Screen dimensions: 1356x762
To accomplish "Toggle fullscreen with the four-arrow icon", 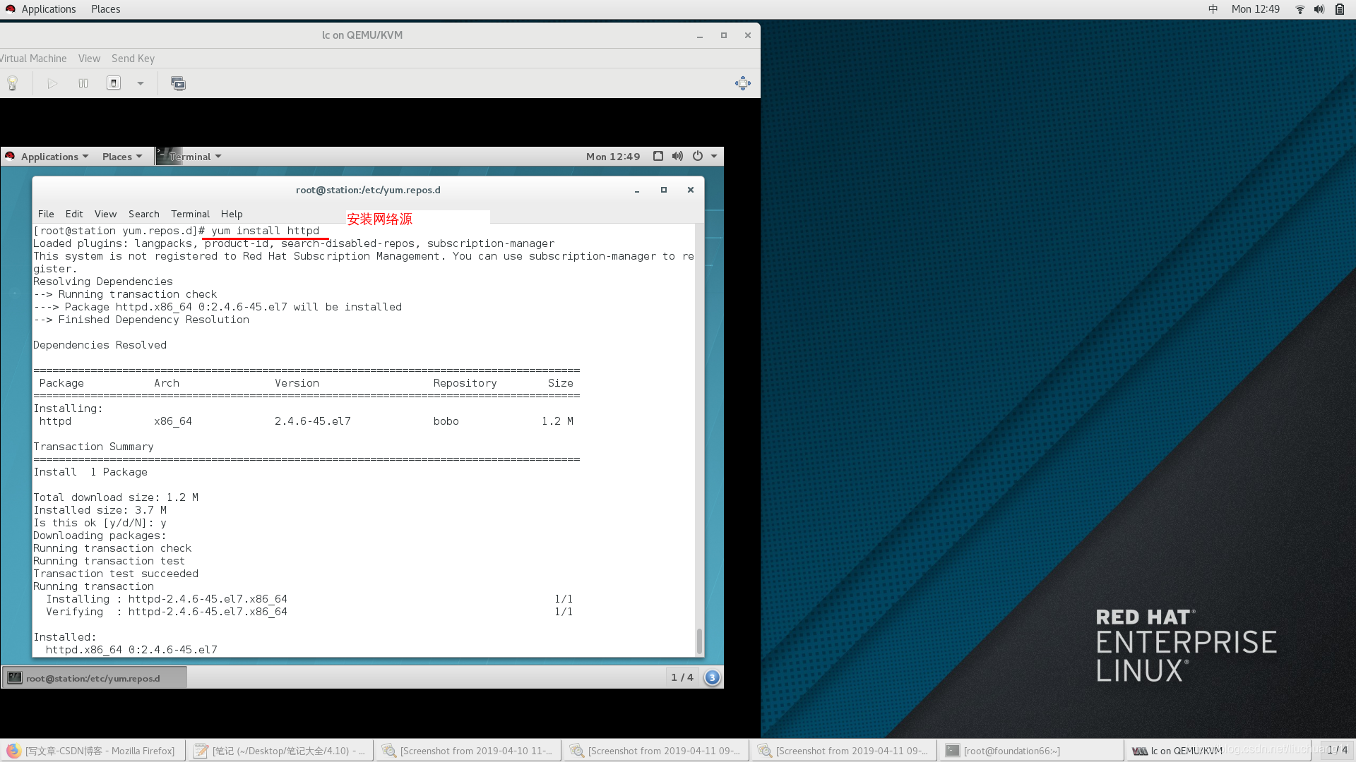I will coord(743,83).
